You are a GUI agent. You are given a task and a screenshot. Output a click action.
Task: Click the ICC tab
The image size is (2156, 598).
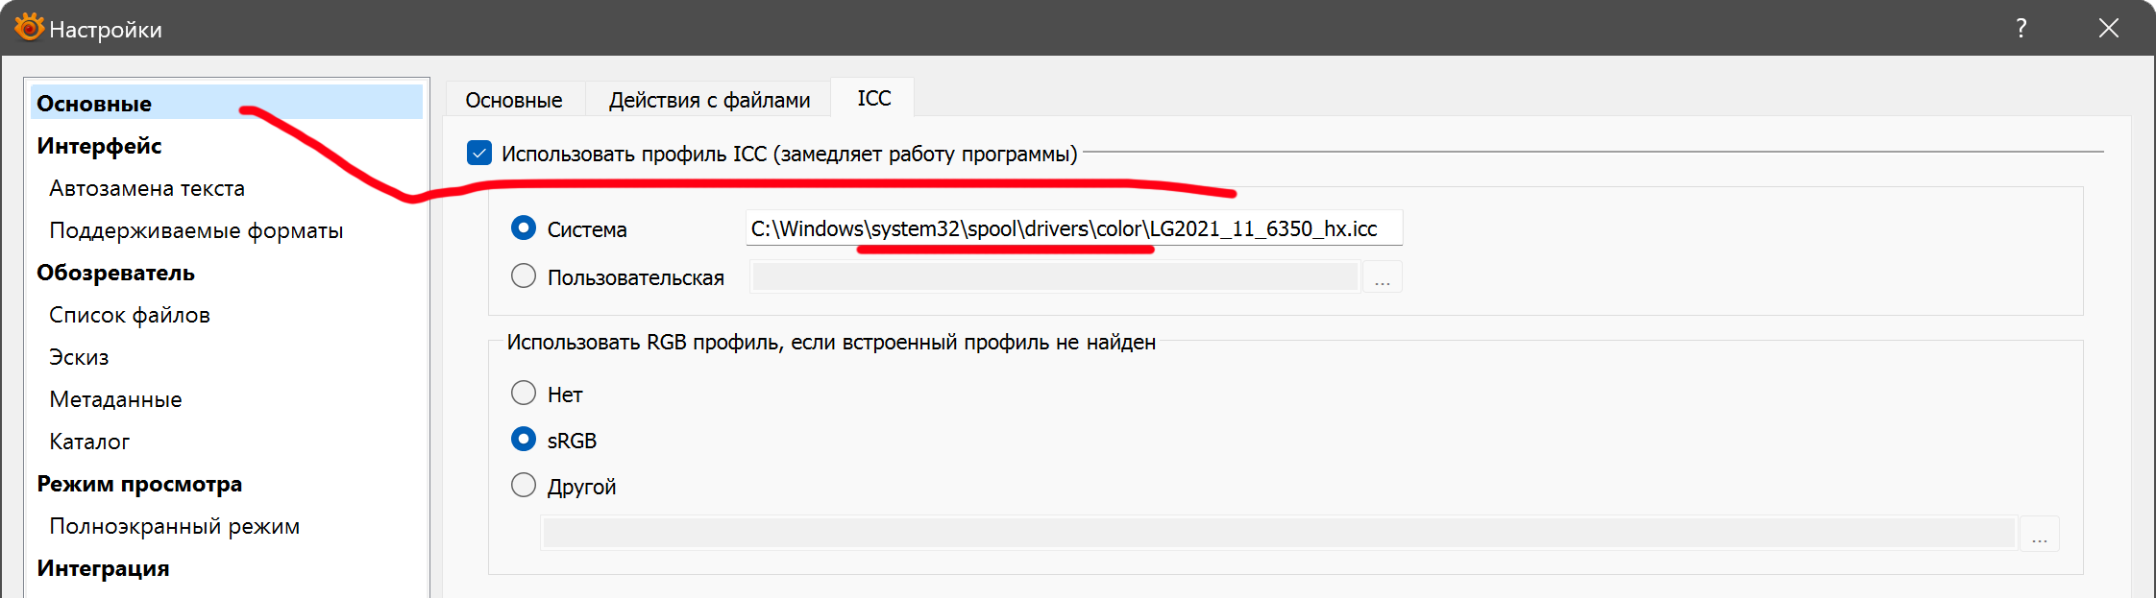[x=873, y=99]
